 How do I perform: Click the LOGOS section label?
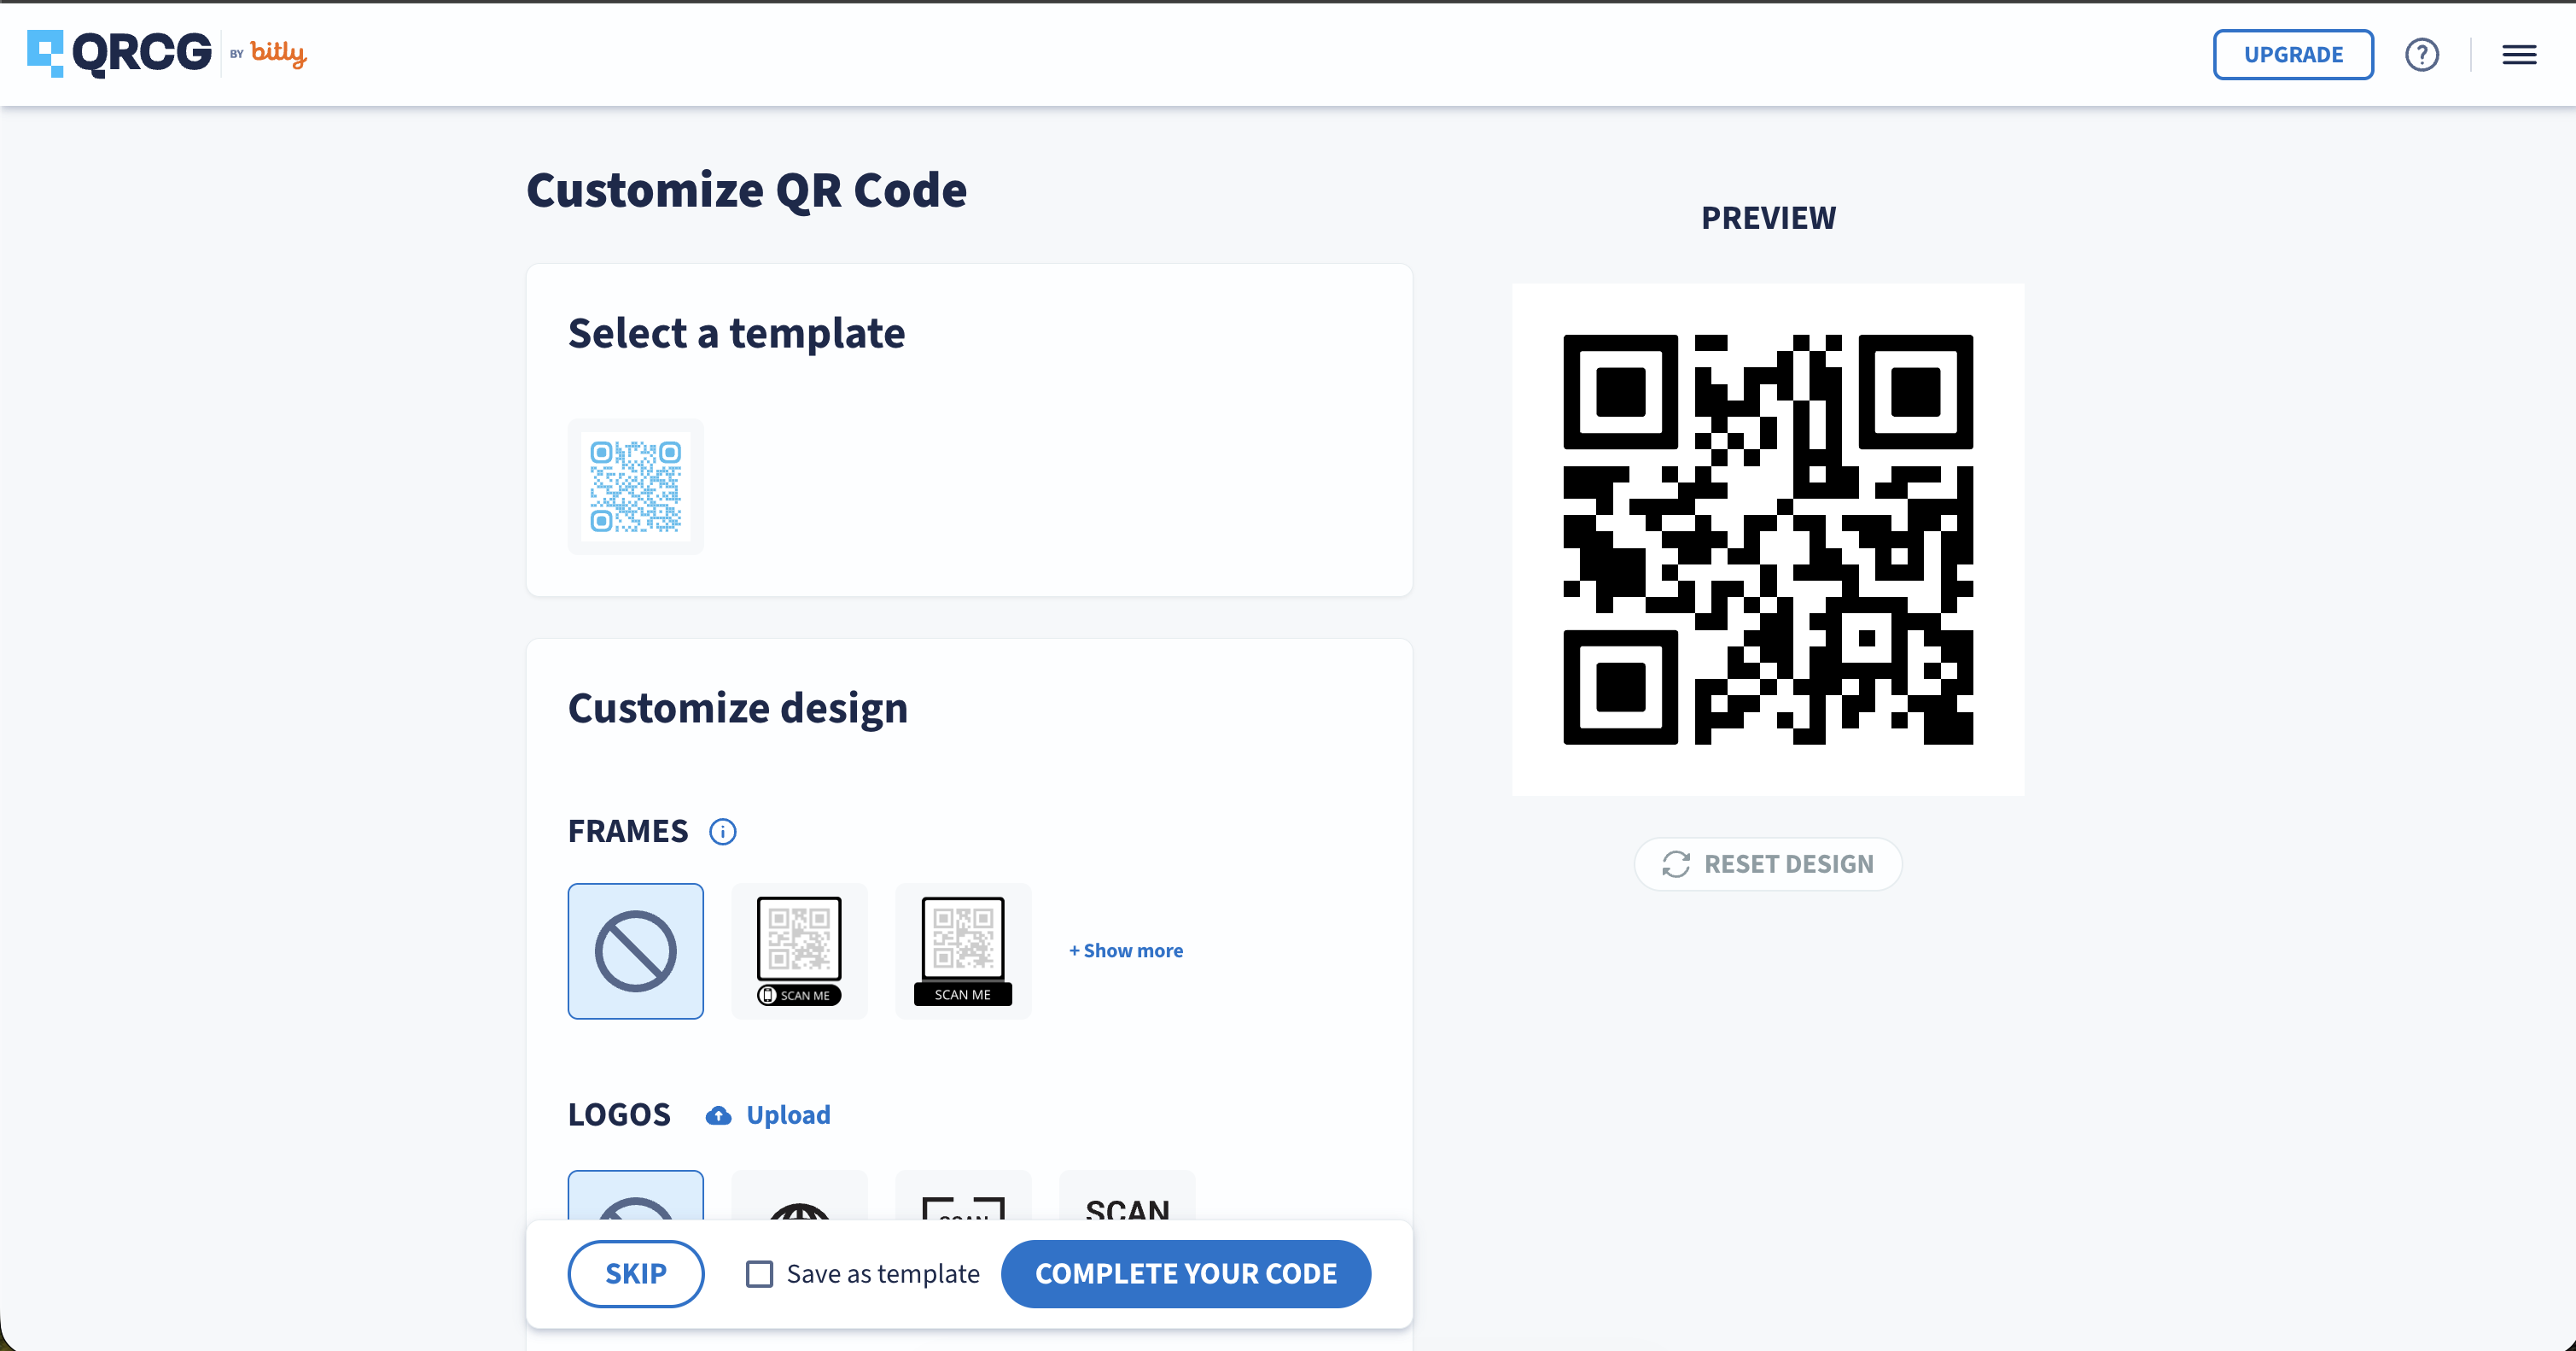[619, 1114]
